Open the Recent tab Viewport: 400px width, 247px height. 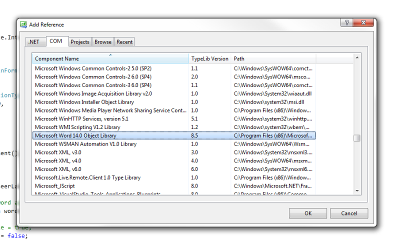(124, 42)
